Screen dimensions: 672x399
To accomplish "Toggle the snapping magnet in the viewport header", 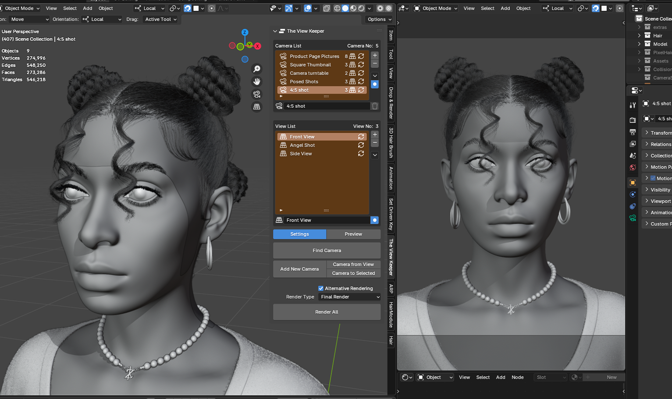I will coord(187,8).
